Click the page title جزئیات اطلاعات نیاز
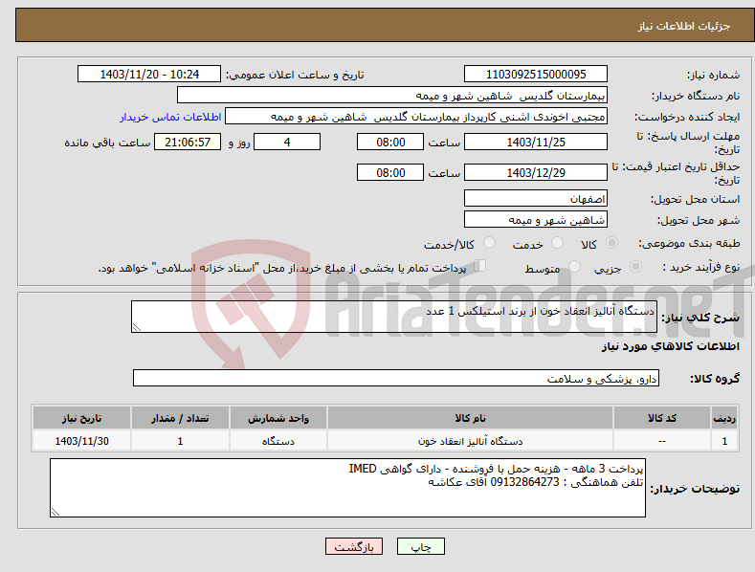The height and width of the screenshot is (572, 755). [x=684, y=26]
